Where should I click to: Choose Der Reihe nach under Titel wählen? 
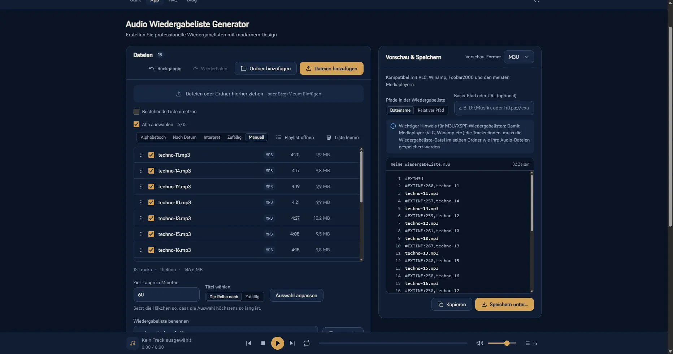pyautogui.click(x=224, y=297)
